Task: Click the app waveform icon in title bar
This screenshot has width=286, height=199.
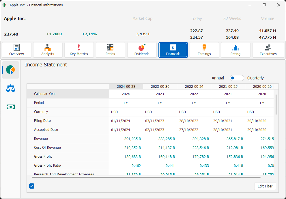Action: (x=5, y=5)
